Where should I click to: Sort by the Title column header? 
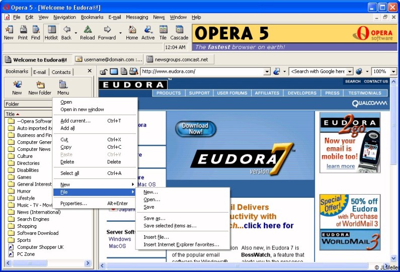pos(28,114)
